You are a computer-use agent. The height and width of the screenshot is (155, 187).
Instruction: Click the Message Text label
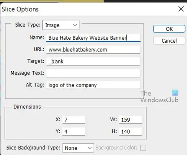point(27,73)
